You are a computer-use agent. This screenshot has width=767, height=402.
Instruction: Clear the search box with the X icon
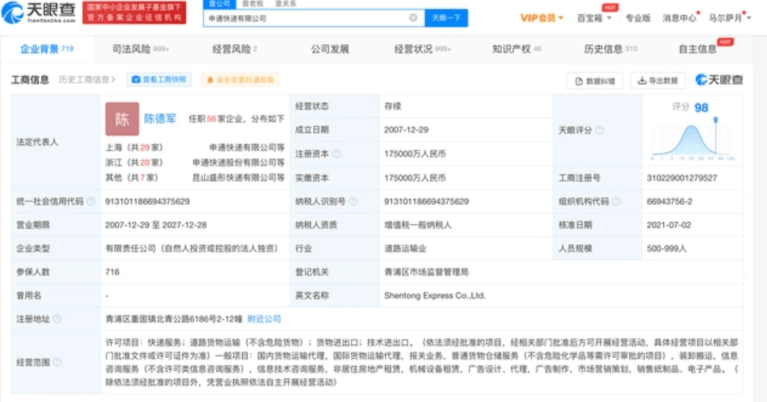point(413,18)
